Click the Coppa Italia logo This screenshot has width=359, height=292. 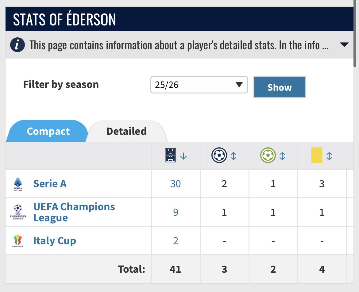pyautogui.click(x=17, y=241)
